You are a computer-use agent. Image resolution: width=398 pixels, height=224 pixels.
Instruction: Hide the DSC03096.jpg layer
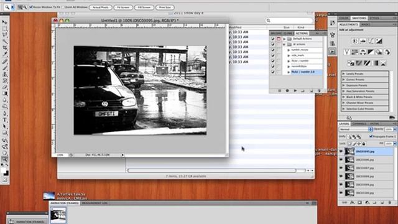pyautogui.click(x=341, y=160)
